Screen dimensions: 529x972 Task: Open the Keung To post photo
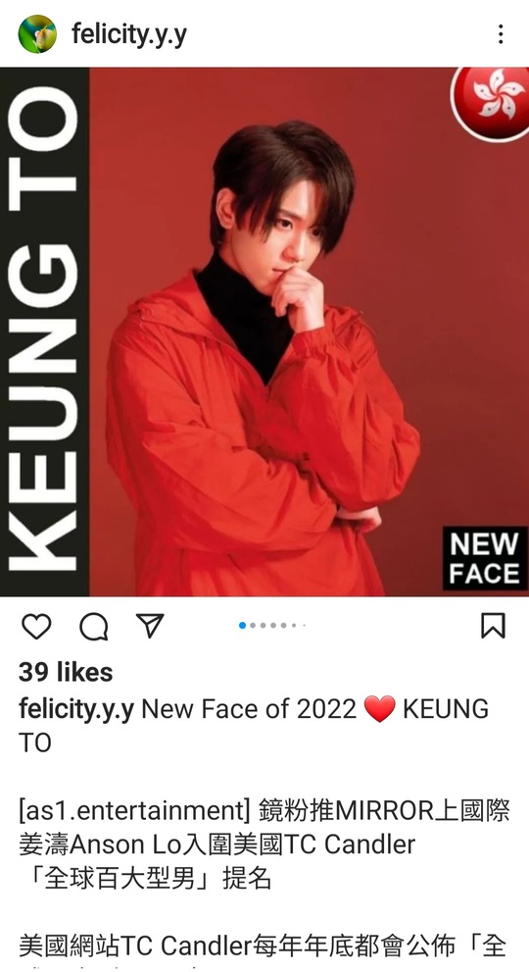coord(264,332)
